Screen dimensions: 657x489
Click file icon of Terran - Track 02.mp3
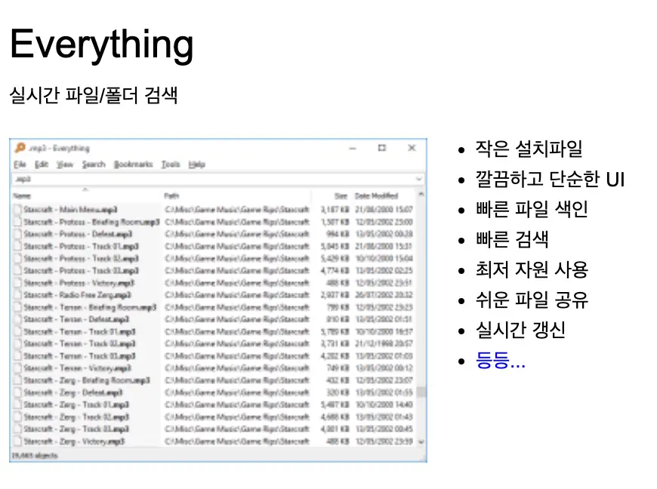17,343
